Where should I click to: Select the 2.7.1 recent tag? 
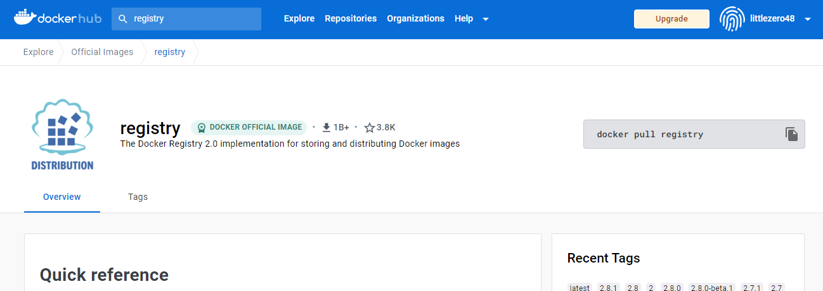pyautogui.click(x=752, y=288)
